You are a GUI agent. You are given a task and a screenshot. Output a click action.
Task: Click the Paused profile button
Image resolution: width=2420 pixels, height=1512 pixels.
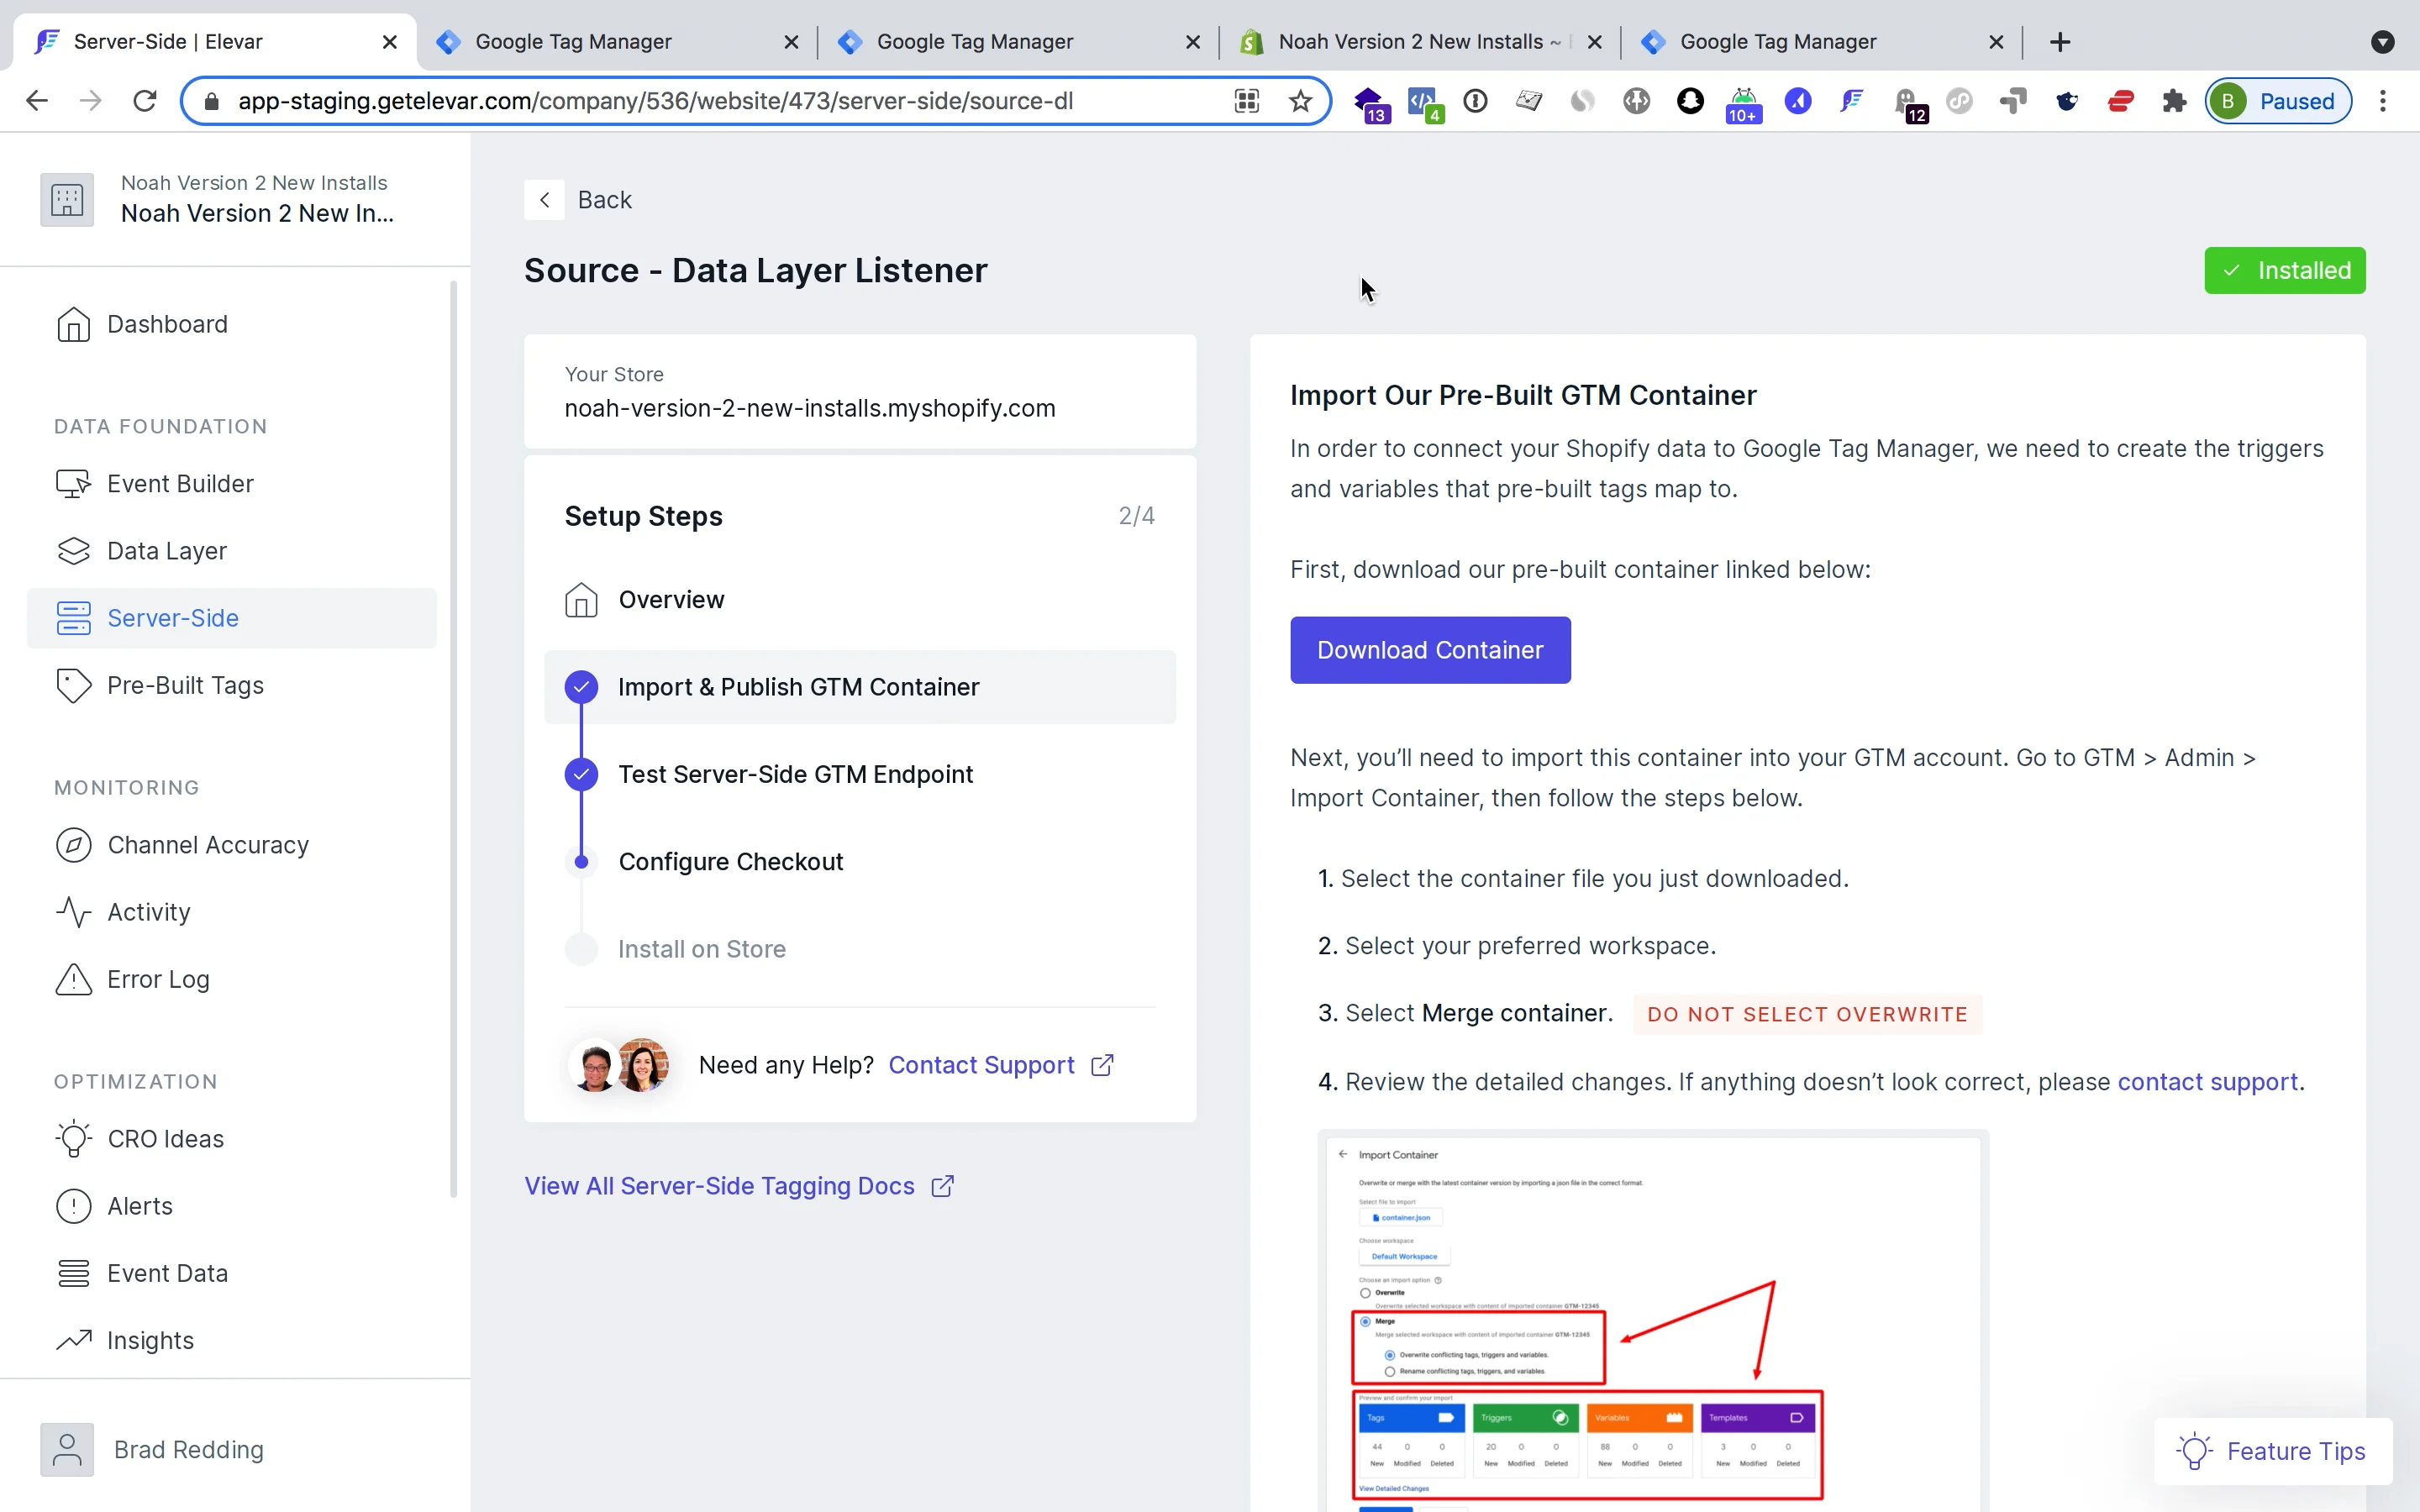pyautogui.click(x=2278, y=101)
